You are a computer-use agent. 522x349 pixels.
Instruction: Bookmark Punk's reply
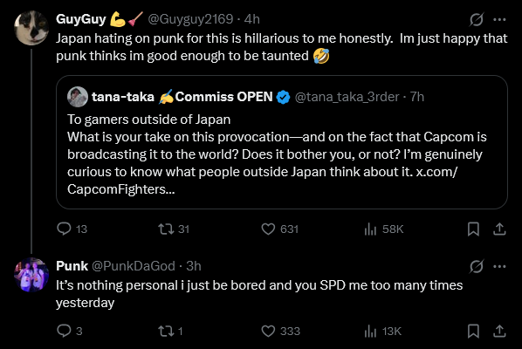pyautogui.click(x=473, y=331)
